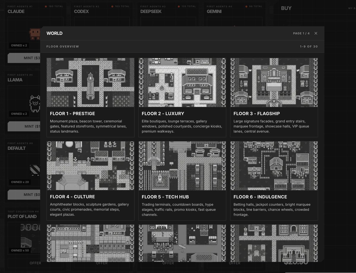This screenshot has height=273, width=356.
Task: Open the Floor 5 - Tech Hub map thumbnail
Action: point(182,166)
